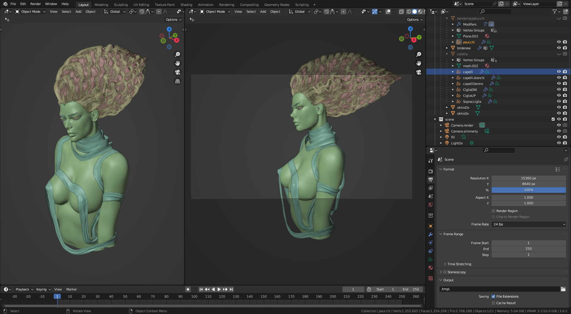Enable Cache Result checkbox
This screenshot has width=571, height=314.
(493, 303)
